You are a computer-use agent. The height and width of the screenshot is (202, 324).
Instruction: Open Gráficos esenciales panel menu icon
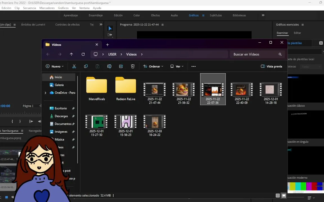coord(303,25)
